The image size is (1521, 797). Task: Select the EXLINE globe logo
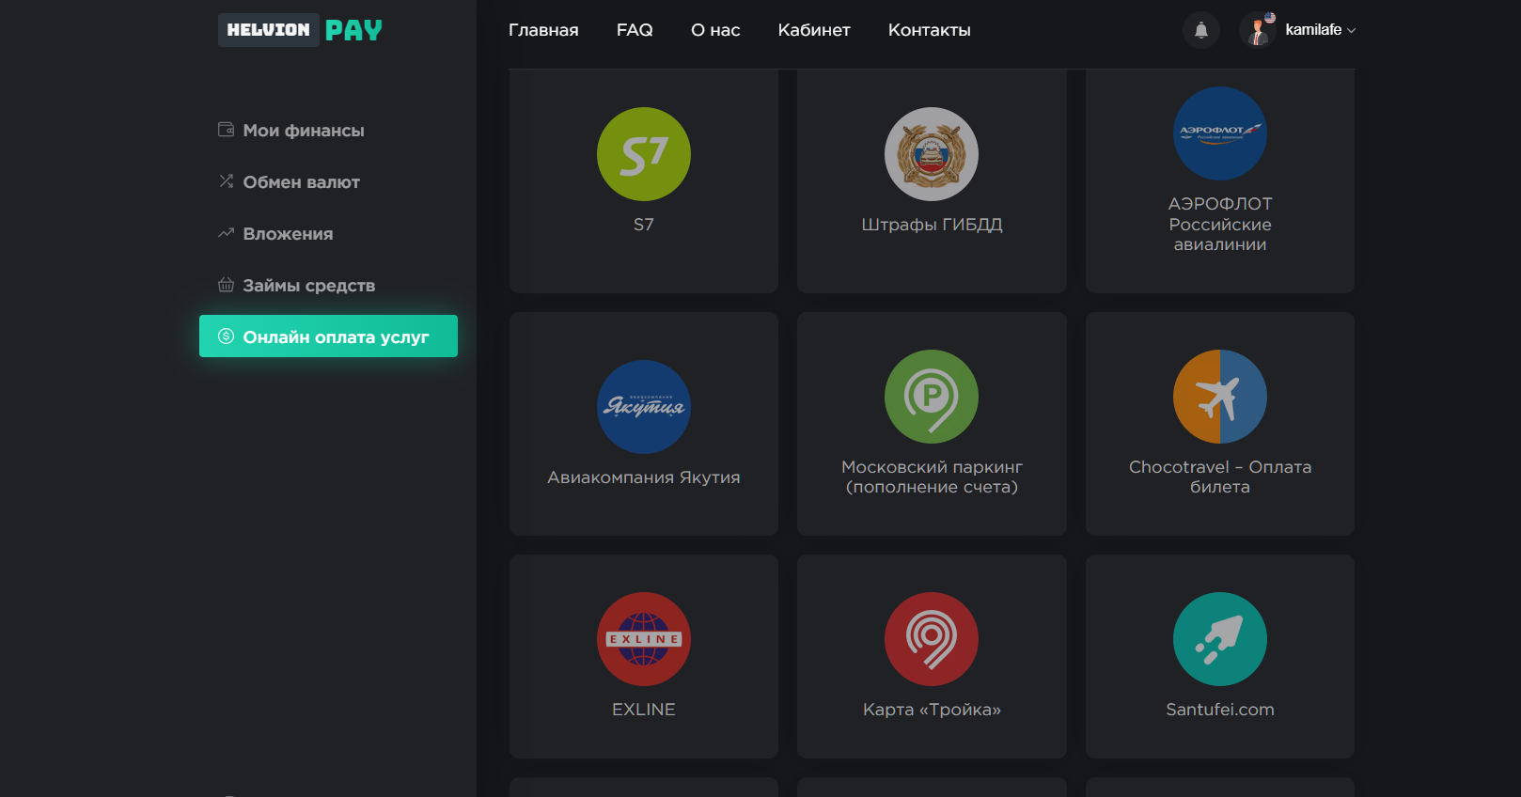tap(644, 639)
